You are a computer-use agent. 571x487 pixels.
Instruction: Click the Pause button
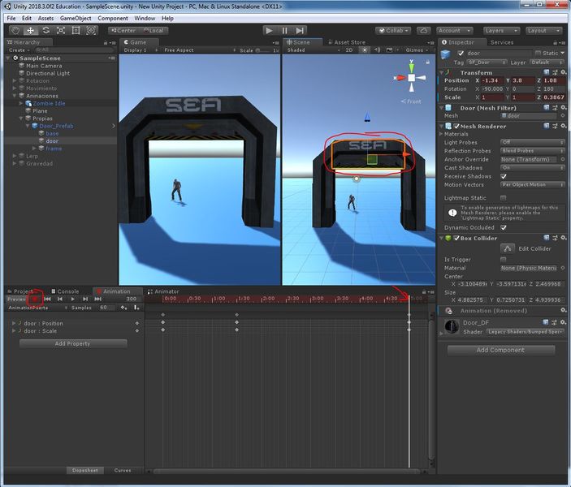pyautogui.click(x=285, y=31)
